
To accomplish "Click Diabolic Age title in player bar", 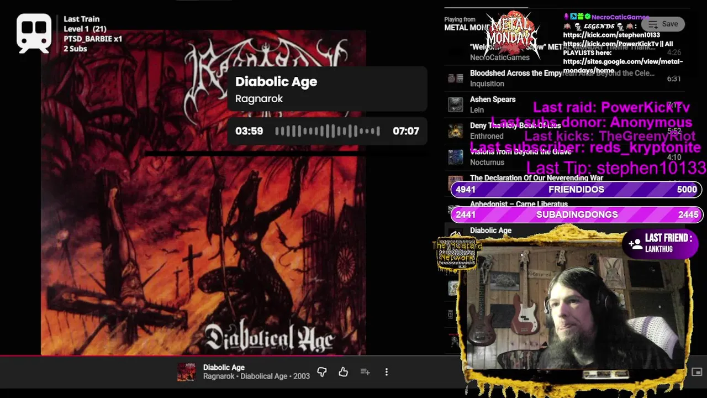I will 224,367.
